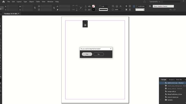
Task: Open the Type menu
Action: pos(25,2)
